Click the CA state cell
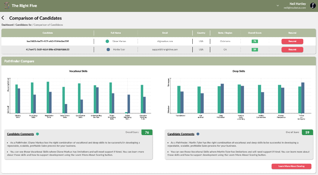 click(x=225, y=50)
